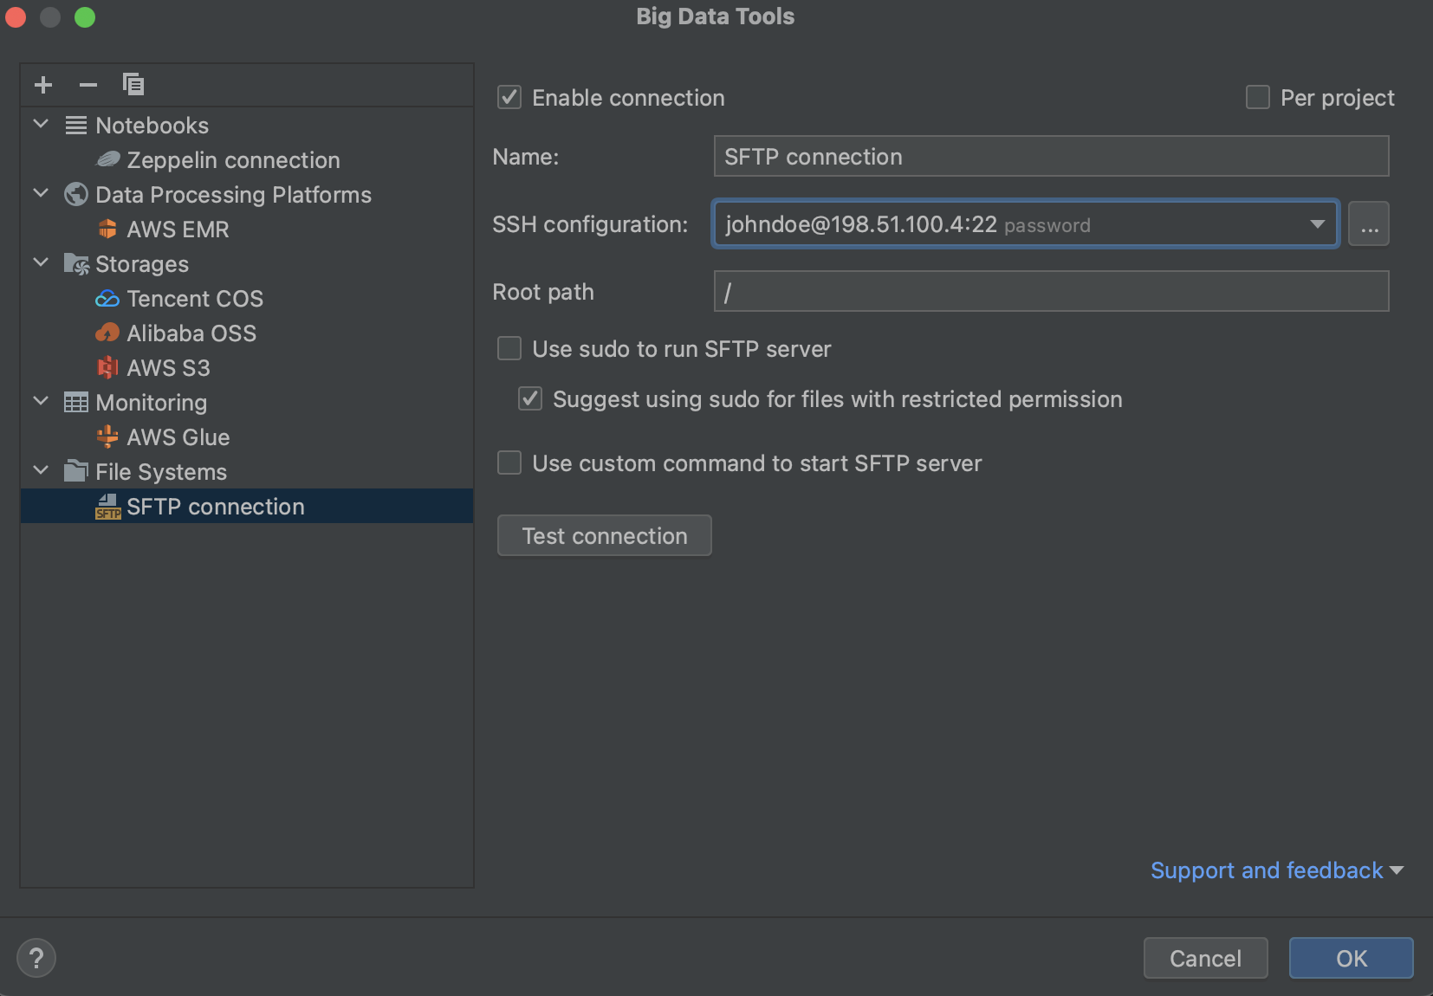Click the copy connection icon
1433x996 pixels.
(x=133, y=84)
